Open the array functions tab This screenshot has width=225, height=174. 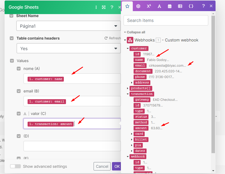[180, 6]
